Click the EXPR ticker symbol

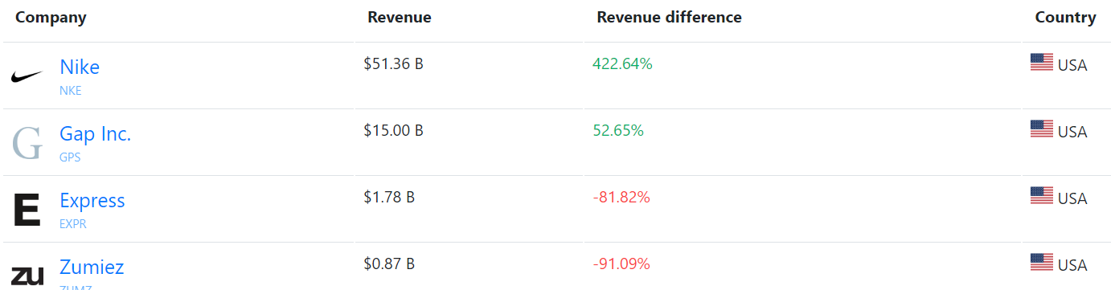[73, 224]
